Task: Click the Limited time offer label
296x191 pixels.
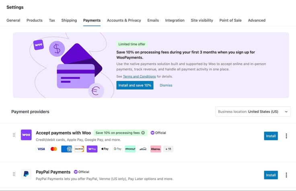Action: click(x=132, y=44)
